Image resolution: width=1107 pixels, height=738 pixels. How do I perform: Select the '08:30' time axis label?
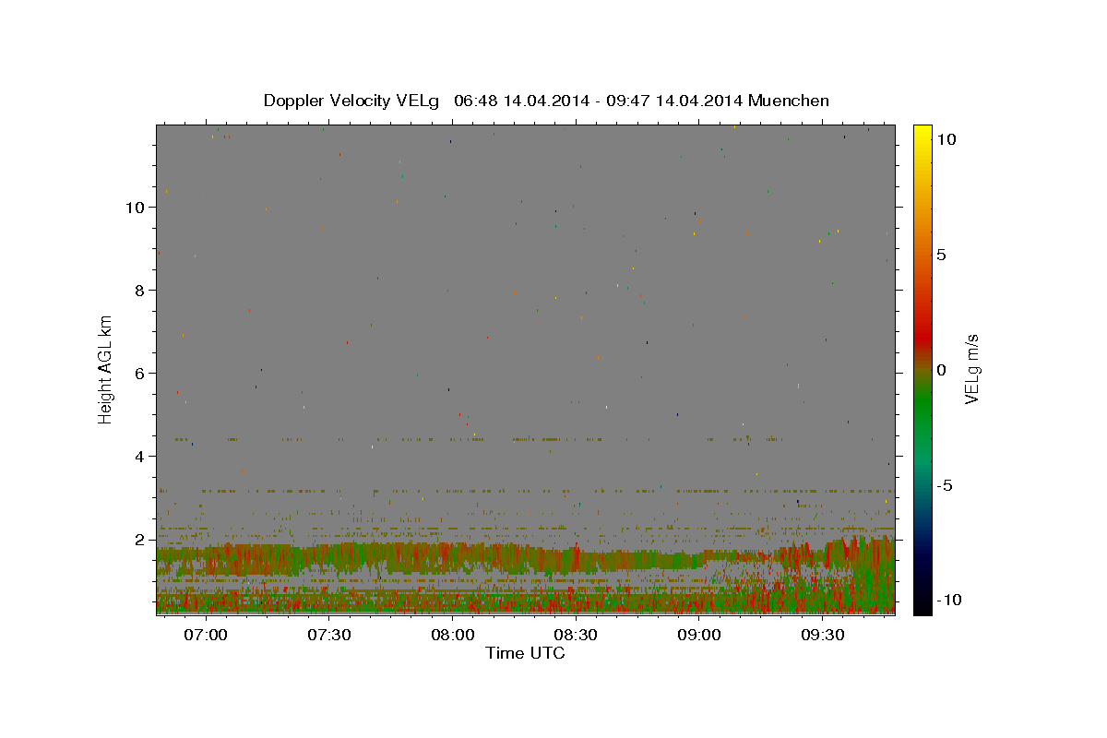pyautogui.click(x=577, y=635)
